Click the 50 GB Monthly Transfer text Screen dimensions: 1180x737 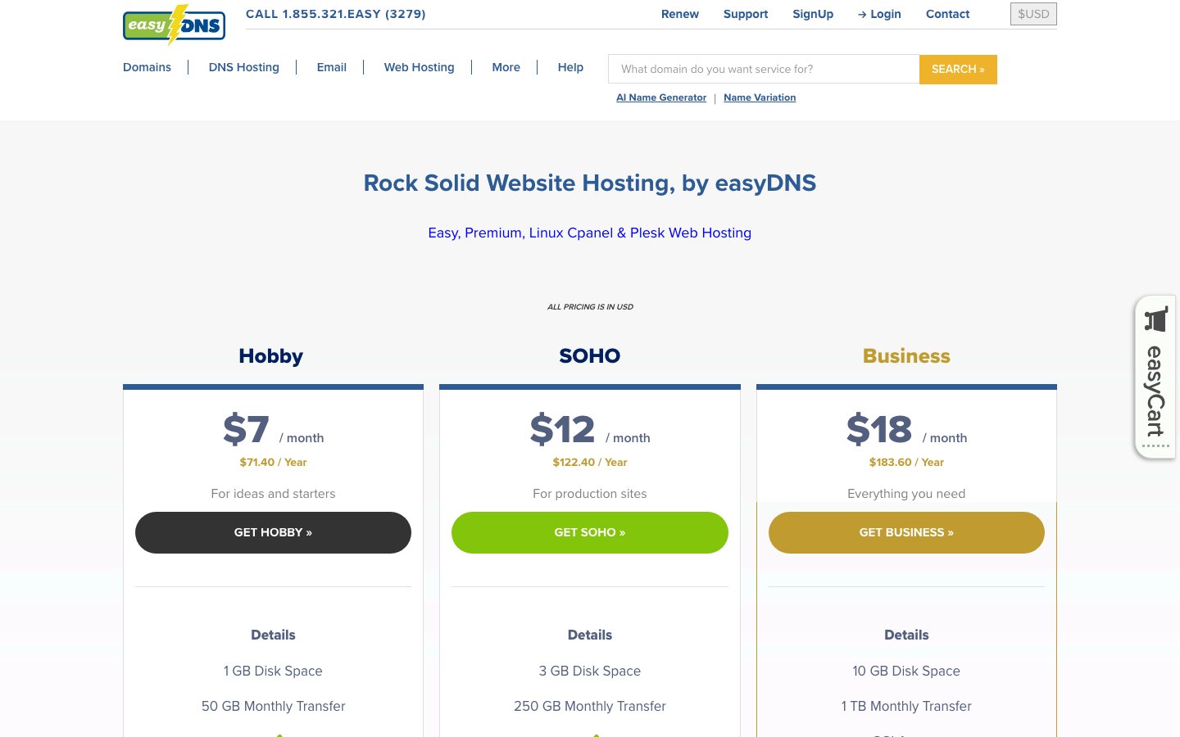(x=273, y=706)
